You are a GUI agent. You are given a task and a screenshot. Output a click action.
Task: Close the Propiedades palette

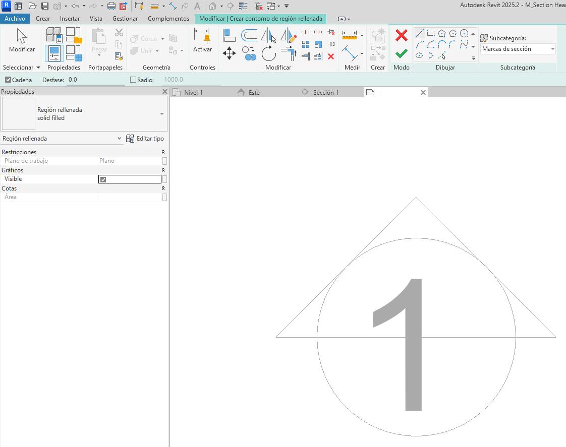pyautogui.click(x=165, y=92)
